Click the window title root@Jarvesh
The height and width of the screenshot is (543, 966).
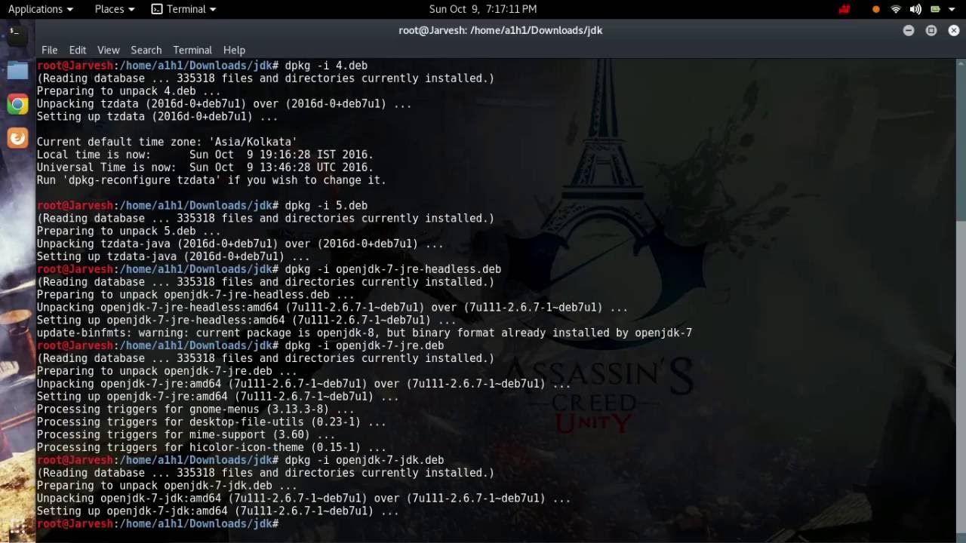pyautogui.click(x=500, y=30)
